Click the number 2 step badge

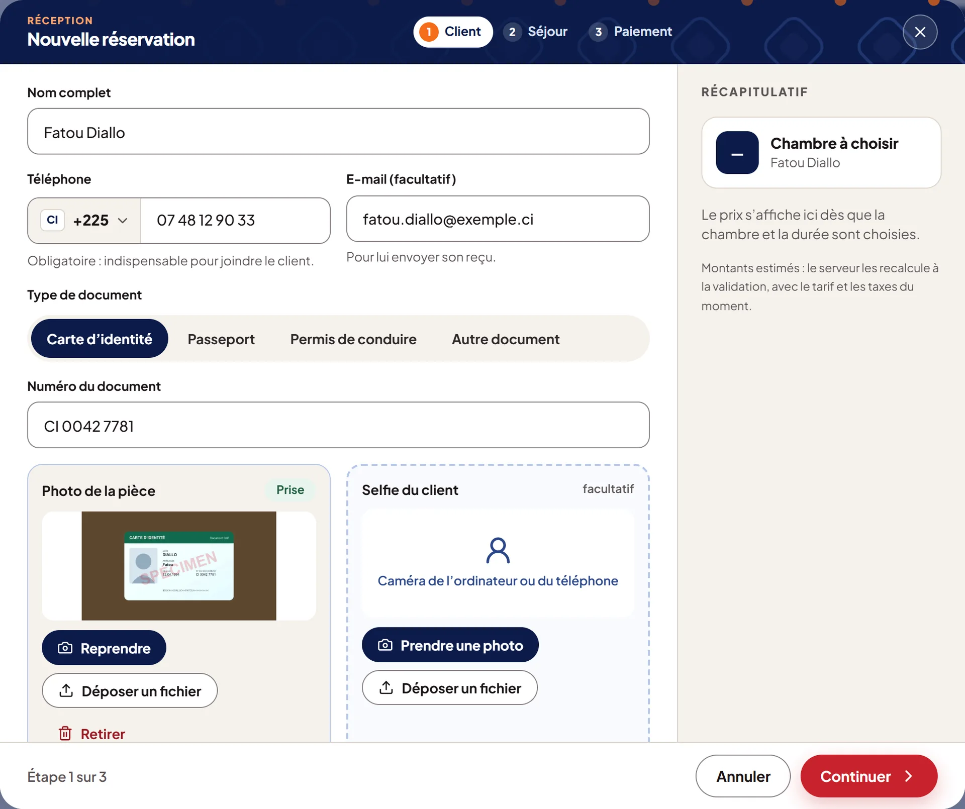point(512,32)
